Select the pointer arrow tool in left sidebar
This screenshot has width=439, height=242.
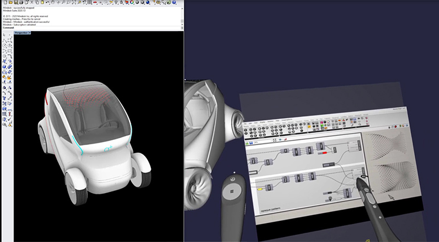point(4,35)
